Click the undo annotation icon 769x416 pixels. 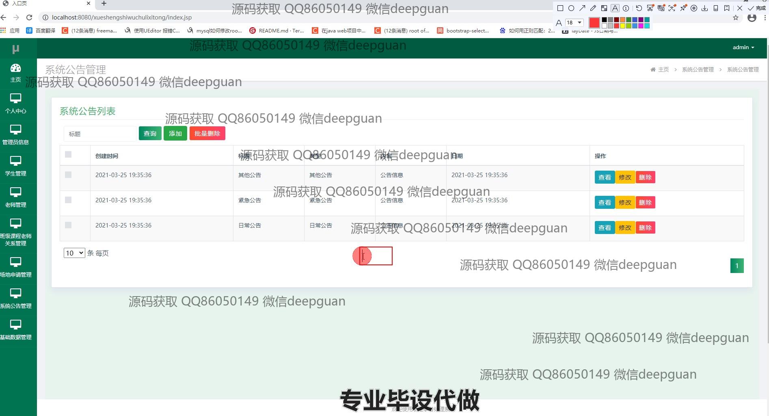pos(639,8)
